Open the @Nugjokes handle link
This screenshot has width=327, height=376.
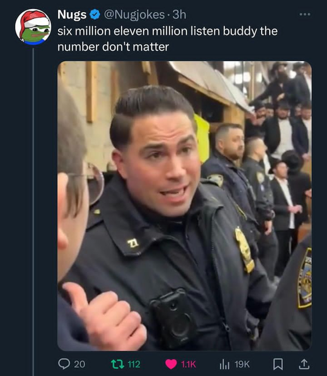click(x=134, y=14)
